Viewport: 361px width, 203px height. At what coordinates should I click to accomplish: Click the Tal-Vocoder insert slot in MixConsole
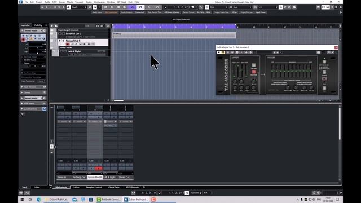click(x=111, y=126)
